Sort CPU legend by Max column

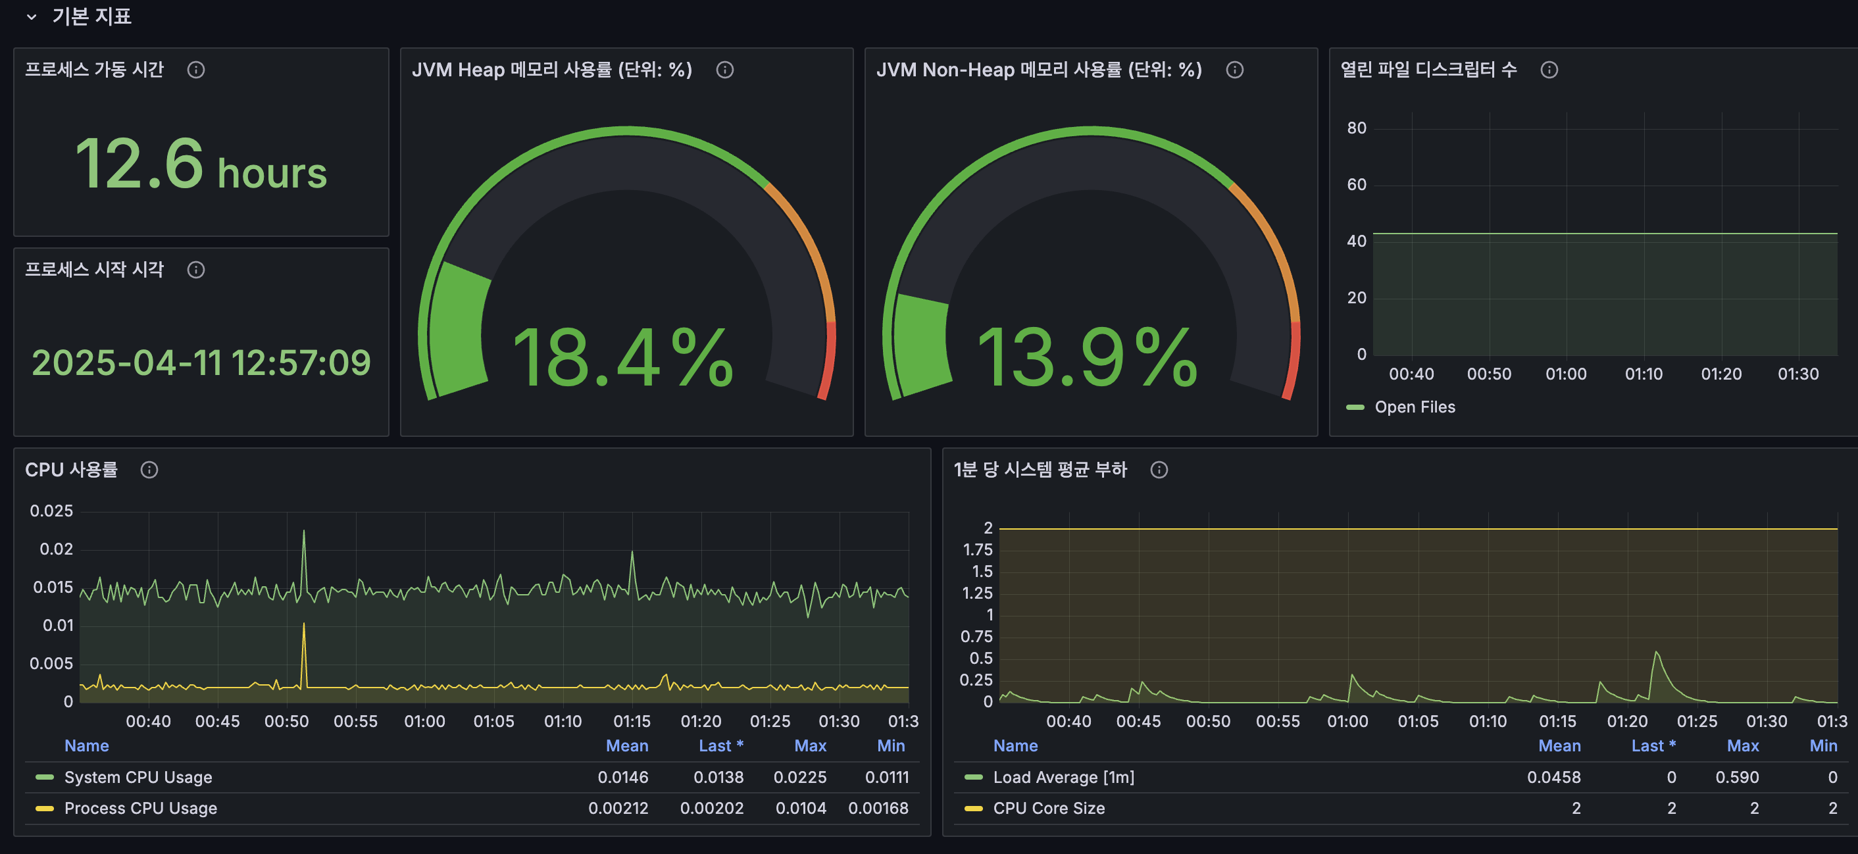[x=809, y=746]
